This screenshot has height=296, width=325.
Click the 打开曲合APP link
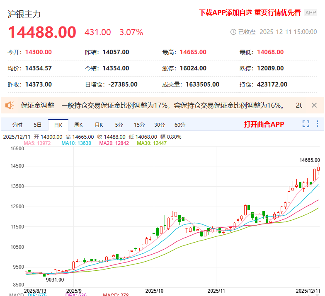pyautogui.click(x=264, y=124)
